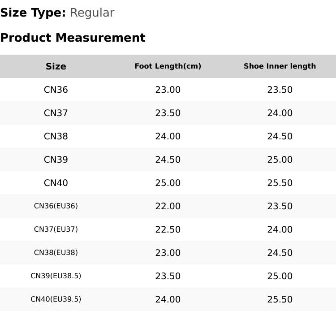Click the CN40(EU39.5) size label
Viewport: 336px width, 311px height.
(56, 299)
